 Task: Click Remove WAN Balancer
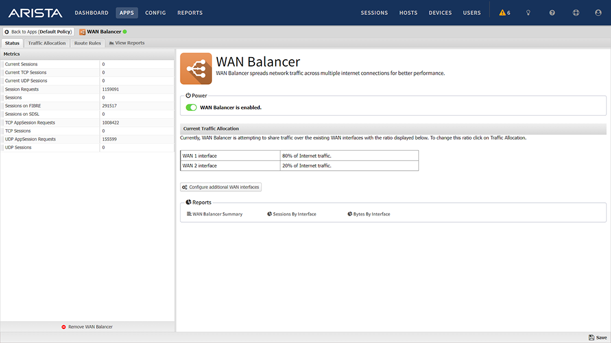[x=87, y=327]
